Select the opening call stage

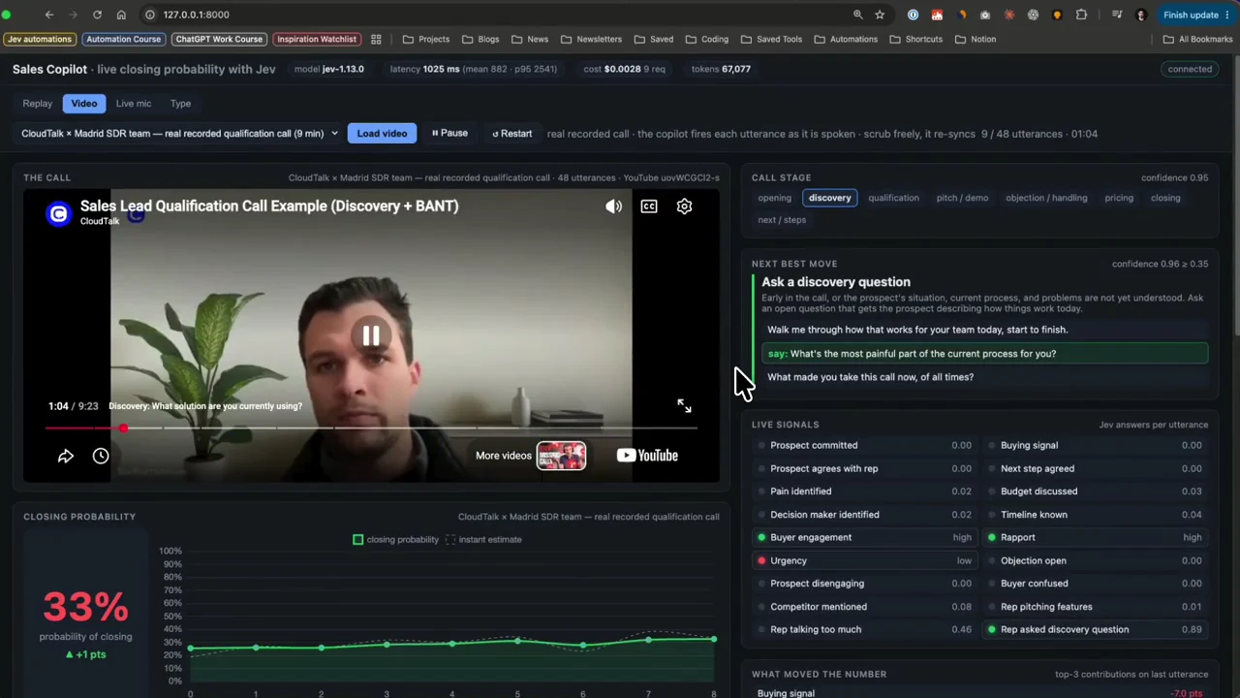click(x=775, y=198)
